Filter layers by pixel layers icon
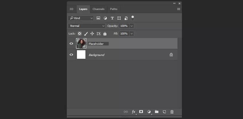 coord(98,18)
